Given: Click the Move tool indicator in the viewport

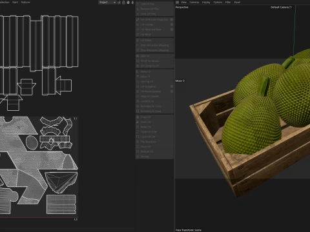Looking at the screenshot, I should click(180, 81).
